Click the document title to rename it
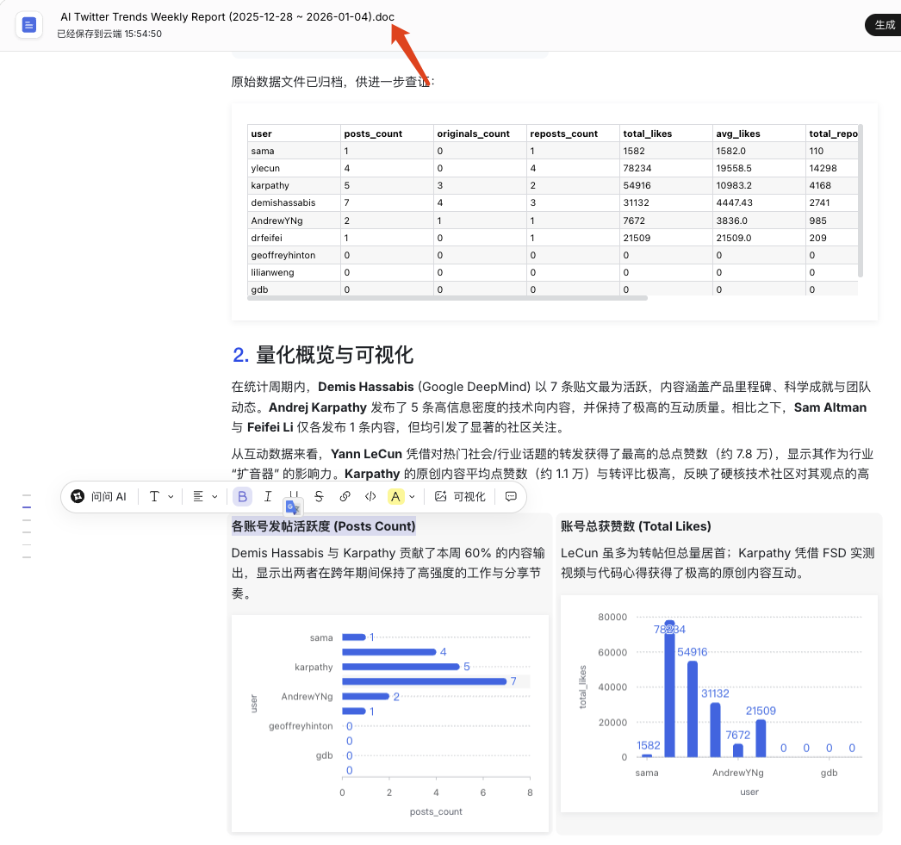The height and width of the screenshot is (845, 901). pyautogui.click(x=227, y=17)
